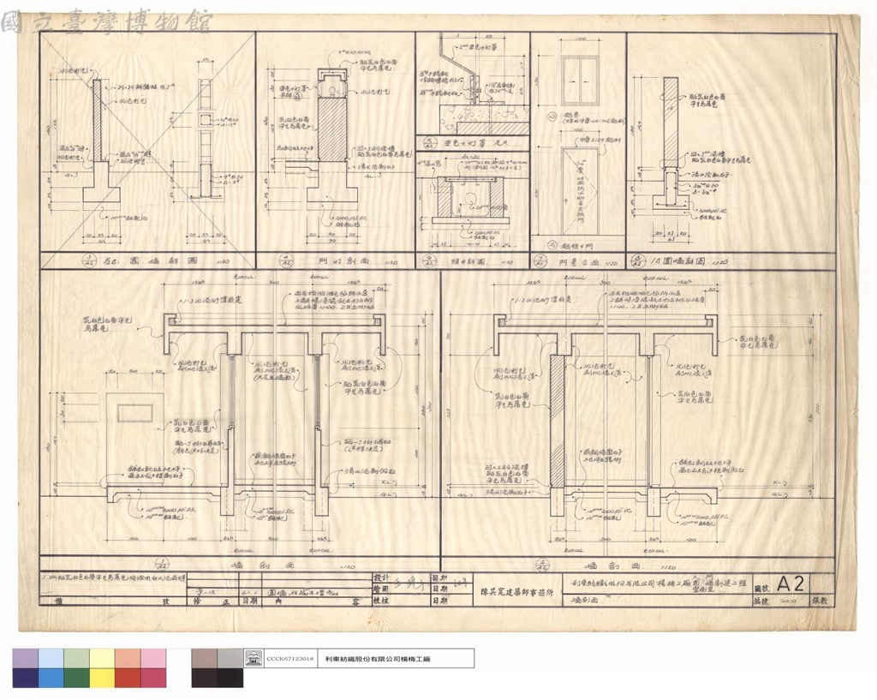The height and width of the screenshot is (700, 877).
Task: Pick the red color swatch
Action: click(128, 678)
